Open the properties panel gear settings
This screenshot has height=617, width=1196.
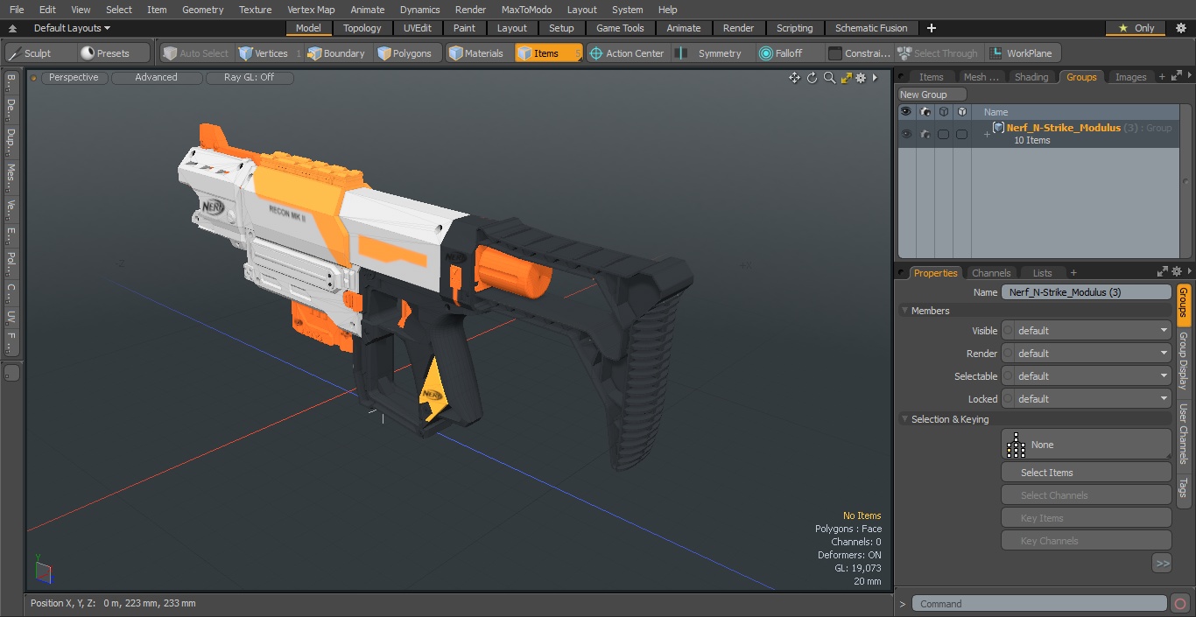tap(1177, 272)
